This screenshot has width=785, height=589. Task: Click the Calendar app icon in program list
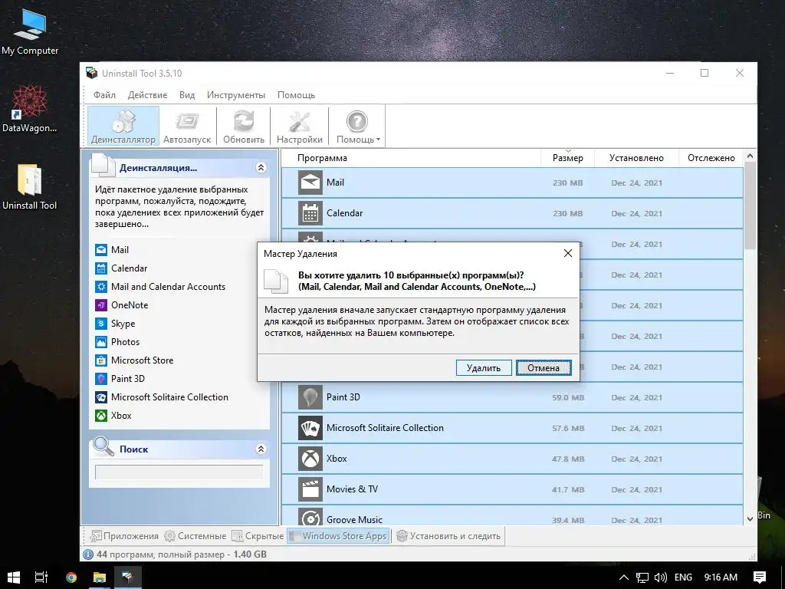coord(310,213)
